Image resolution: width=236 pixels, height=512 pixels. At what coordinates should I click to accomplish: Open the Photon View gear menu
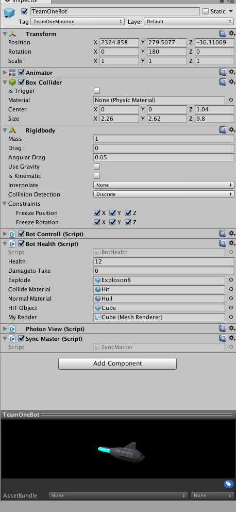(x=231, y=328)
